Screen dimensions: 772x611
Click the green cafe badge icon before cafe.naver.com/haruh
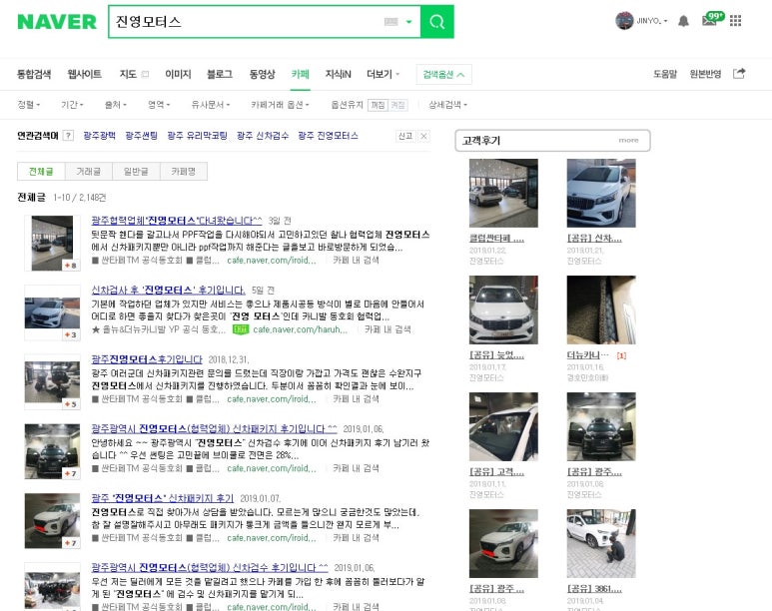click(x=241, y=329)
